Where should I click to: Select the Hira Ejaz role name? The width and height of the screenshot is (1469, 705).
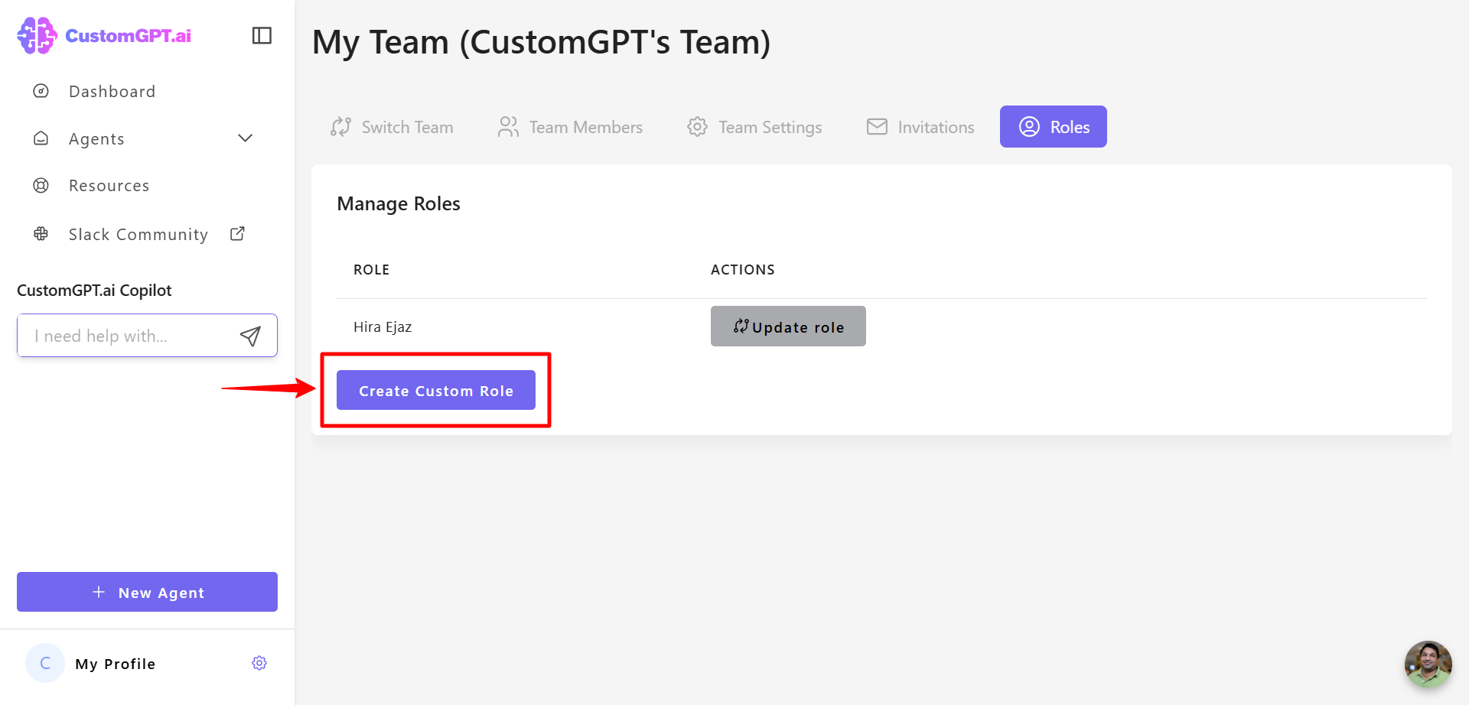383,327
